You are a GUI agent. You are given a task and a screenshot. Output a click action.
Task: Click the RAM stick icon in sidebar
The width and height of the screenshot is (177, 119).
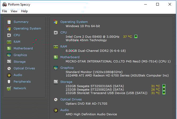(x=9, y=42)
